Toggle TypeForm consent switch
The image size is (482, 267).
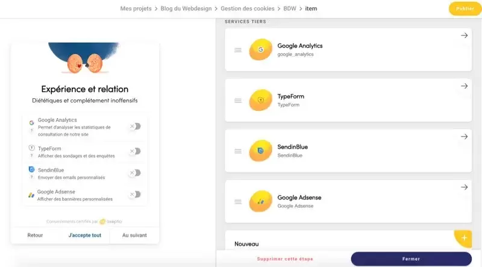coord(134,151)
